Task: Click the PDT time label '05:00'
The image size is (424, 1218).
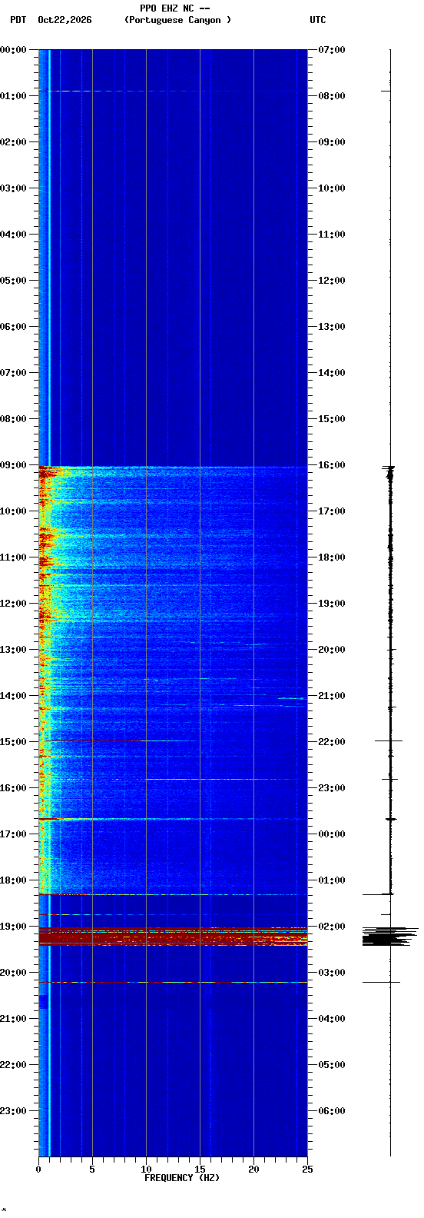Action: (x=13, y=281)
